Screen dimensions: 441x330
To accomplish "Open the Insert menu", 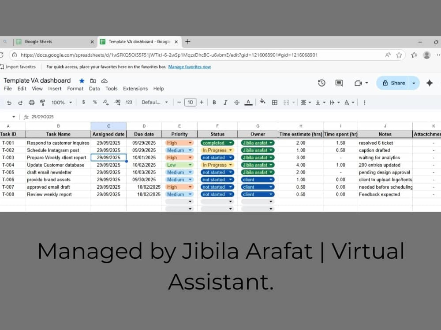I will coord(55,89).
